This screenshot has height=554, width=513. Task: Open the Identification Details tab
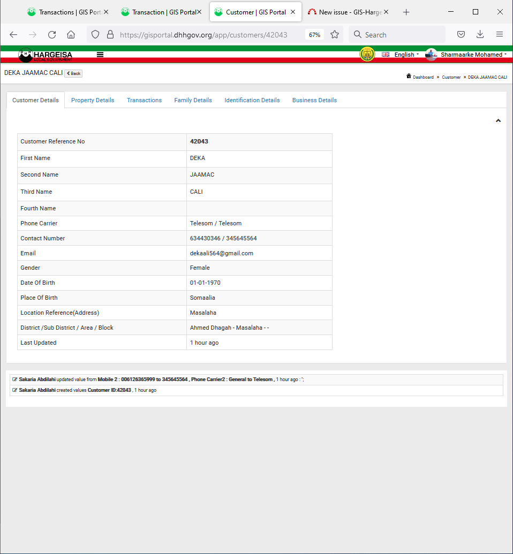point(252,100)
